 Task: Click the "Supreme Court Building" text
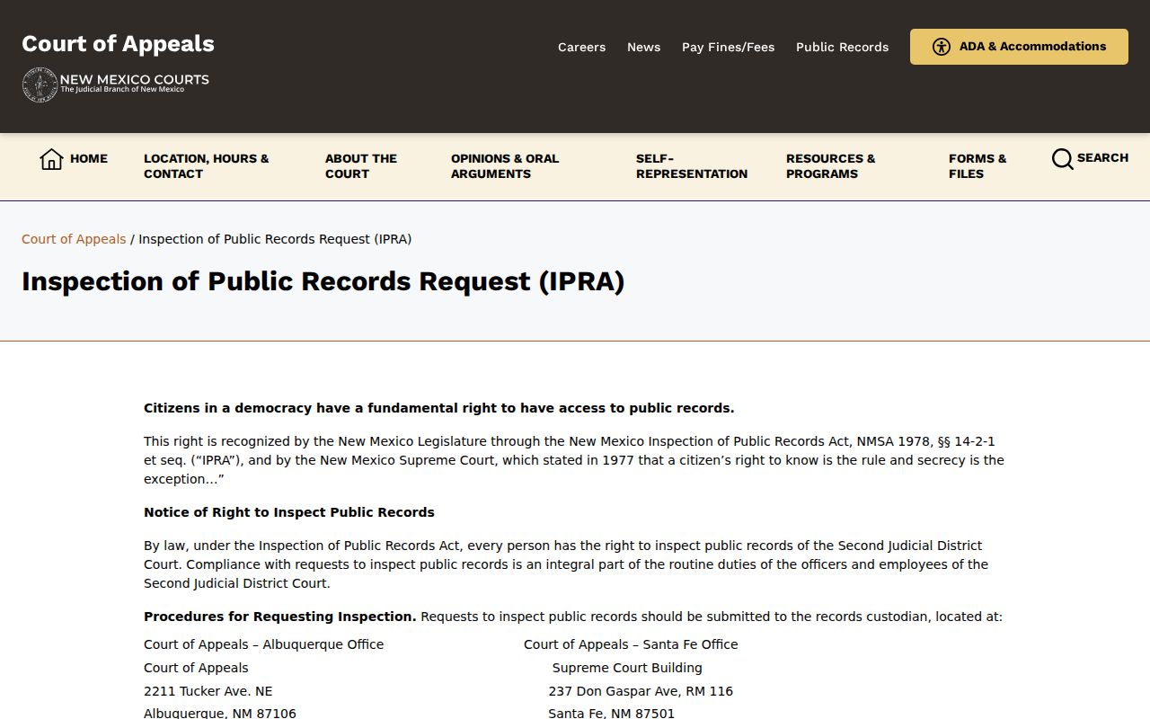click(627, 668)
